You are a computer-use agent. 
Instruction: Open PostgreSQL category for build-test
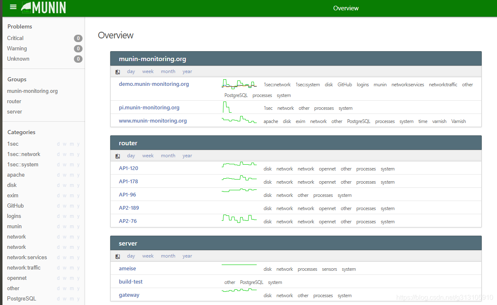point(251,282)
